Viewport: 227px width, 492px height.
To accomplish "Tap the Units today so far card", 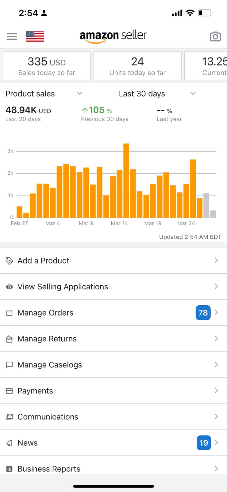I will [137, 66].
